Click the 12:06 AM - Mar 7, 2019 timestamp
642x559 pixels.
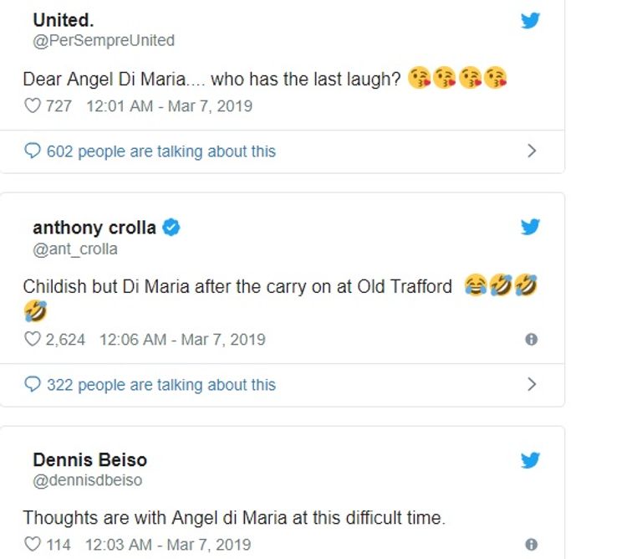pos(182,340)
